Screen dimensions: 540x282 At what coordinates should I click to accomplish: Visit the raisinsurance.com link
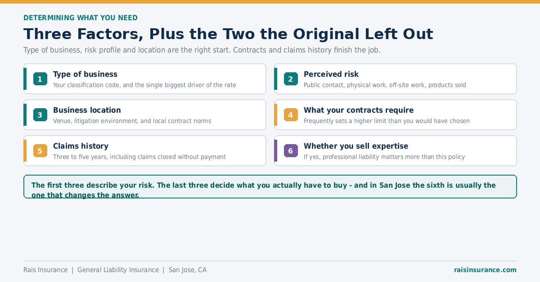click(485, 270)
